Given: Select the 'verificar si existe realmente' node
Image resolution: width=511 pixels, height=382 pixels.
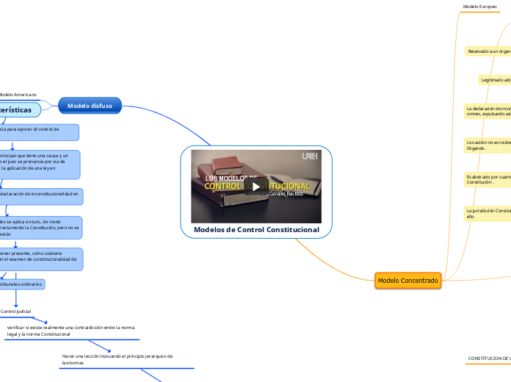Looking at the screenshot, I should tap(70, 331).
